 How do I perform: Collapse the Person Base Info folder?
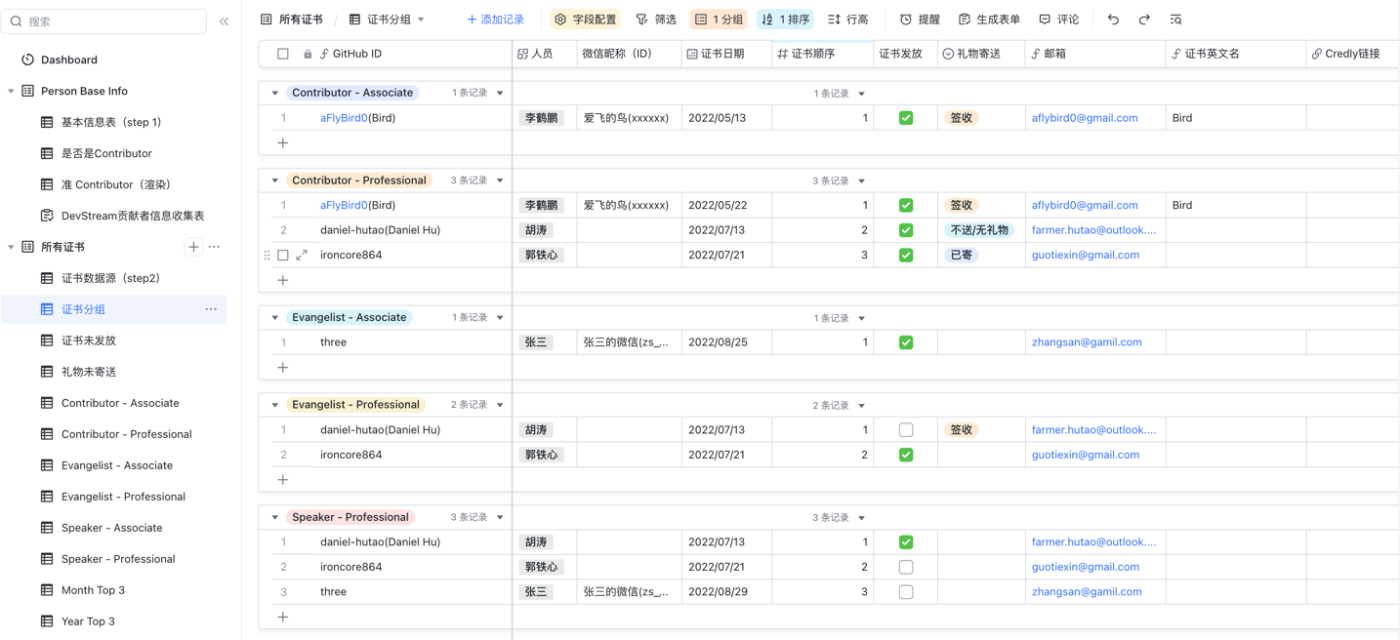coord(12,92)
